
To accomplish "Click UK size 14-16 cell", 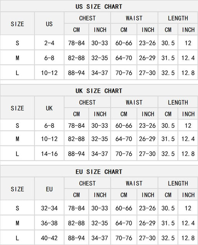I will coord(49,154).
